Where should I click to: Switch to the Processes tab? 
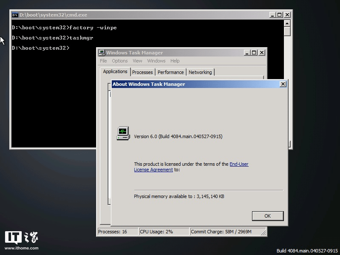tap(142, 72)
